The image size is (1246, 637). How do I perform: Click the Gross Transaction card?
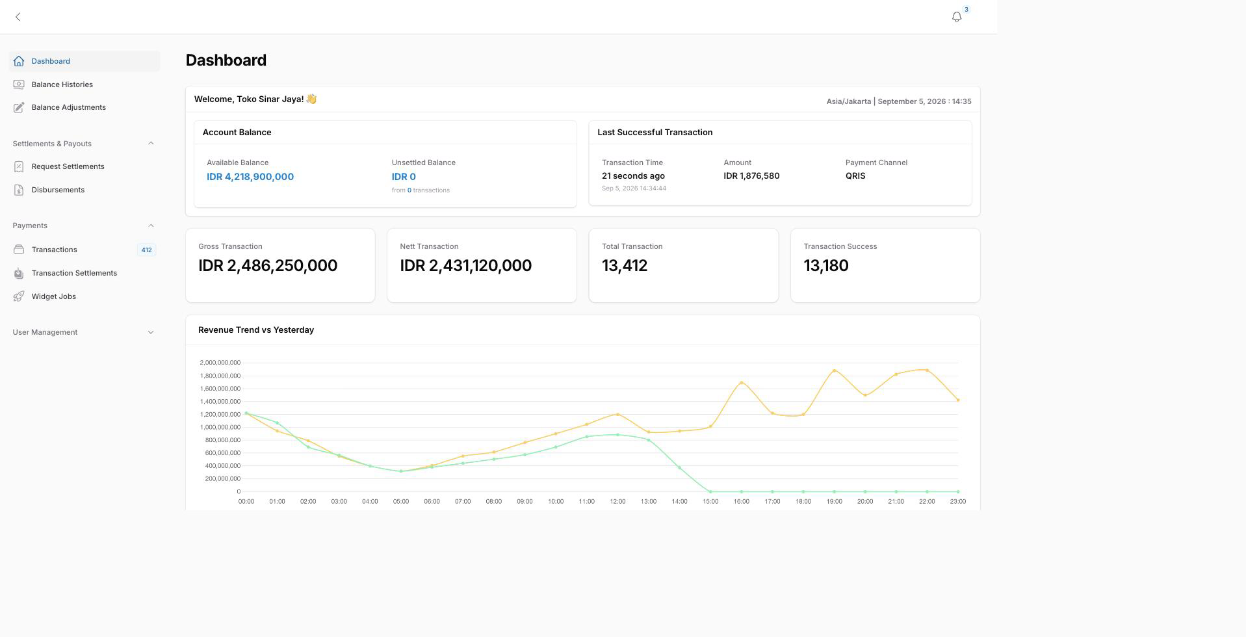pos(280,265)
